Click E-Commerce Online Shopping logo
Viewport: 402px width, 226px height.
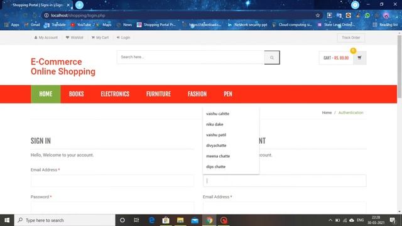(x=63, y=67)
